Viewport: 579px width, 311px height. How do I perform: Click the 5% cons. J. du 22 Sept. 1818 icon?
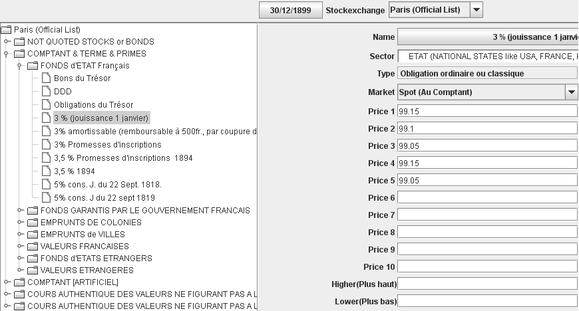pyautogui.click(x=46, y=184)
